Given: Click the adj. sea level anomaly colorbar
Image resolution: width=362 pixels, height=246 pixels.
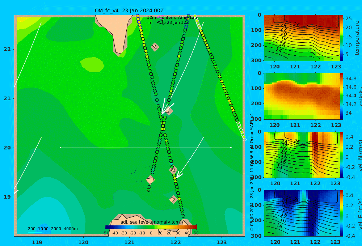Looking at the screenshot, I should click(x=151, y=227).
